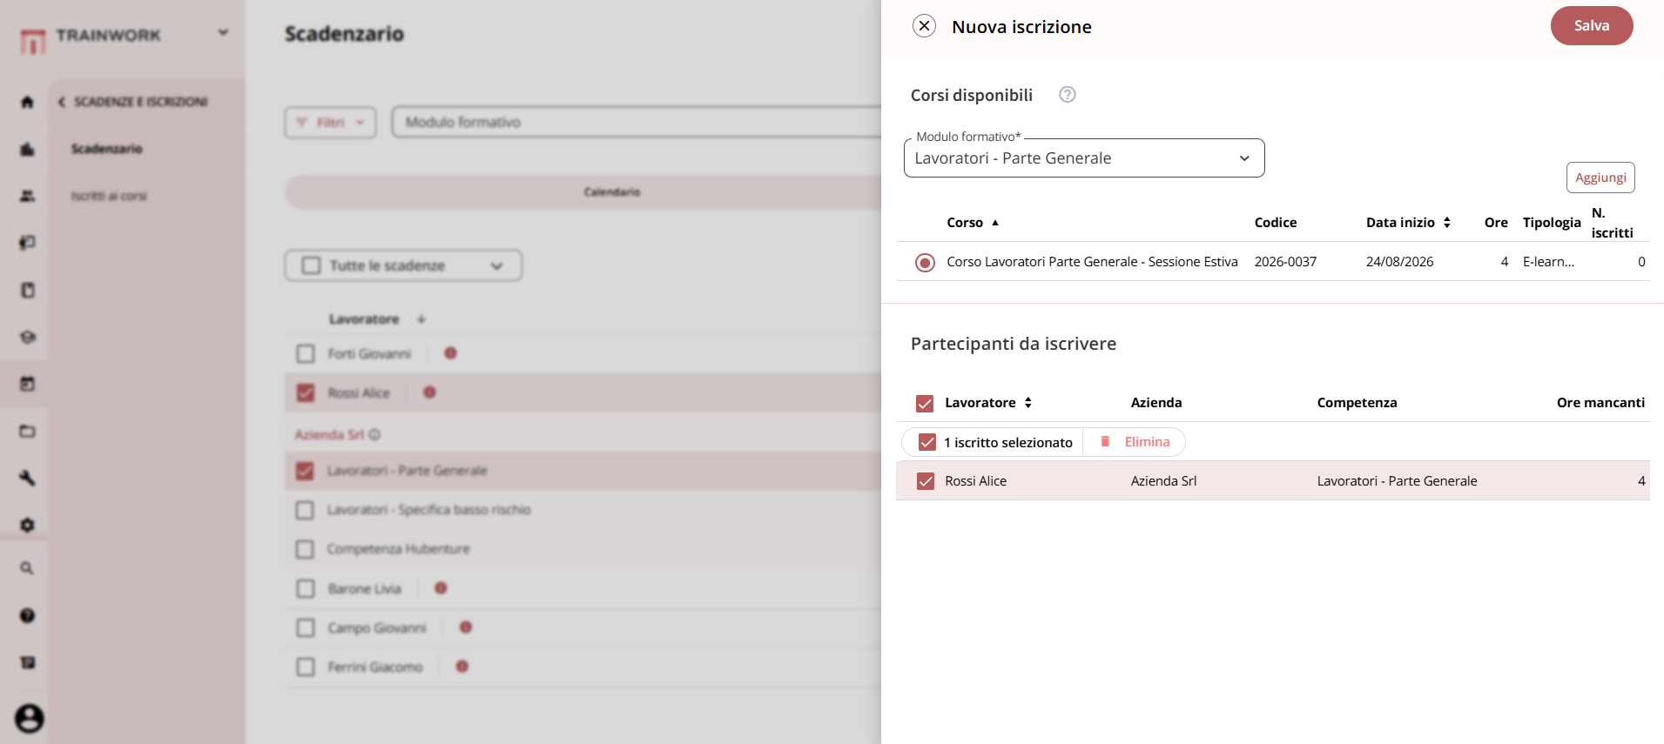Sort Scadenzario by Lavoratore arrow
This screenshot has height=744, width=1664.
pyautogui.click(x=421, y=319)
